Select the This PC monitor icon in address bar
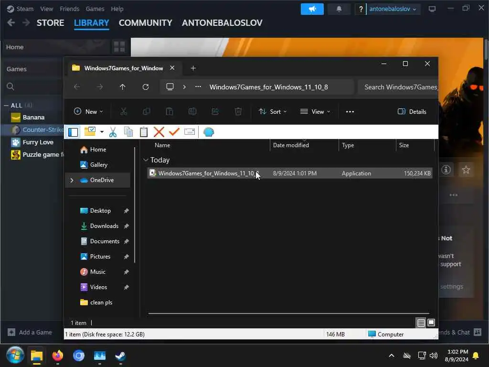This screenshot has width=489, height=367. point(170,87)
